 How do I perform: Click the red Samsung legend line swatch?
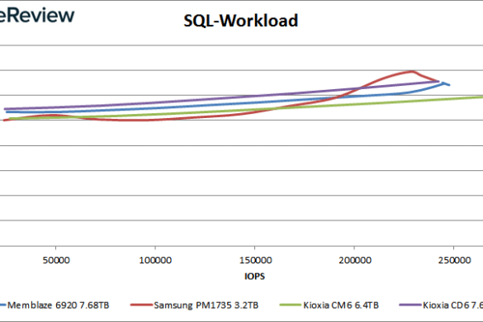(x=141, y=305)
